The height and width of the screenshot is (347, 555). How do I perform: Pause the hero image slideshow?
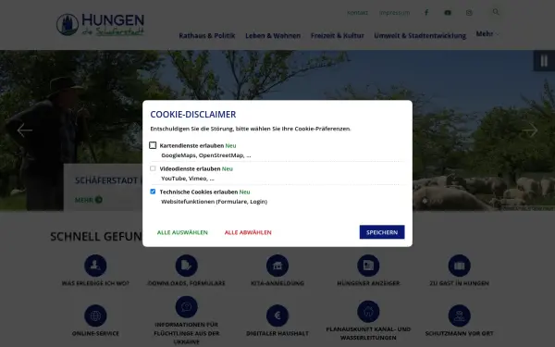[544, 61]
